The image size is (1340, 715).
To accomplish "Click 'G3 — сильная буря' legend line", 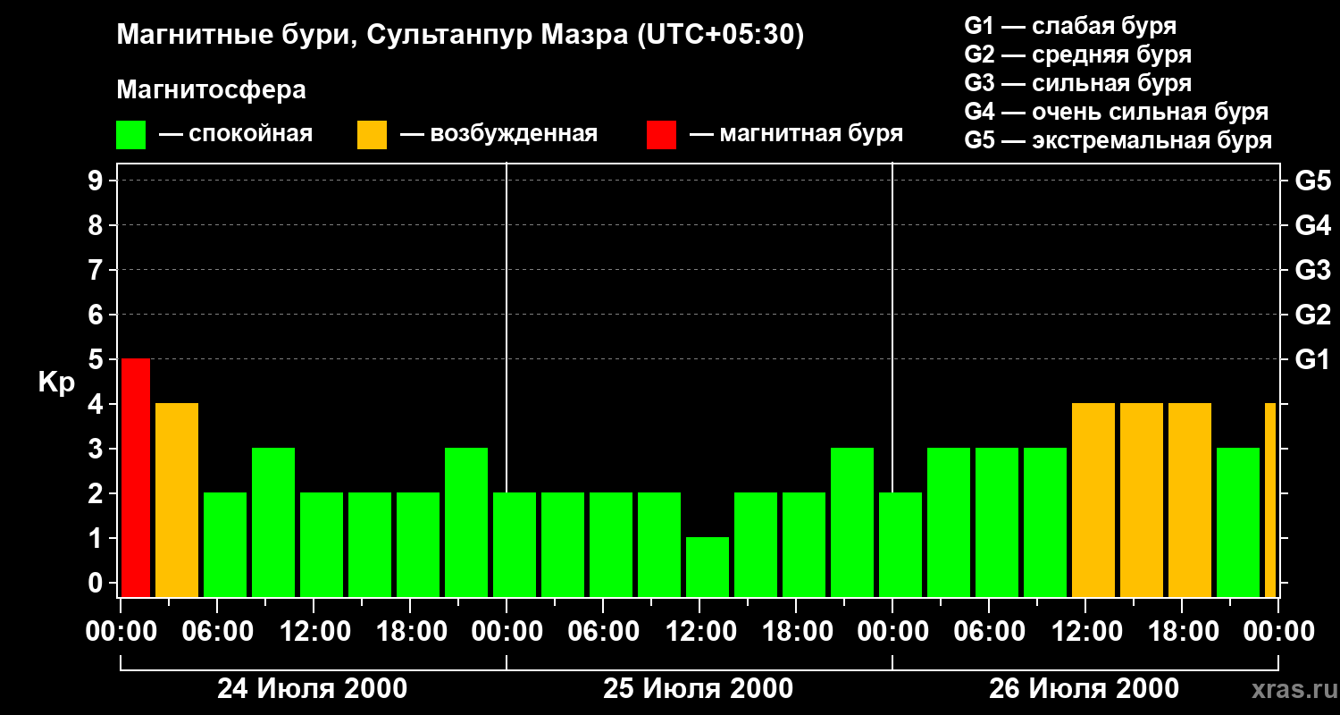I will click(x=1078, y=83).
